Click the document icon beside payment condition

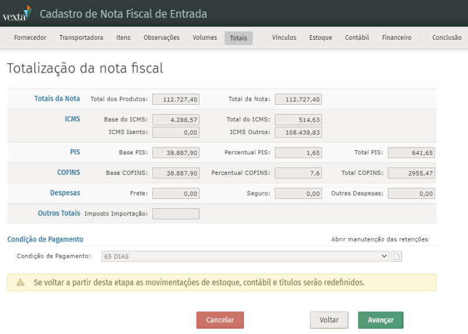click(396, 256)
